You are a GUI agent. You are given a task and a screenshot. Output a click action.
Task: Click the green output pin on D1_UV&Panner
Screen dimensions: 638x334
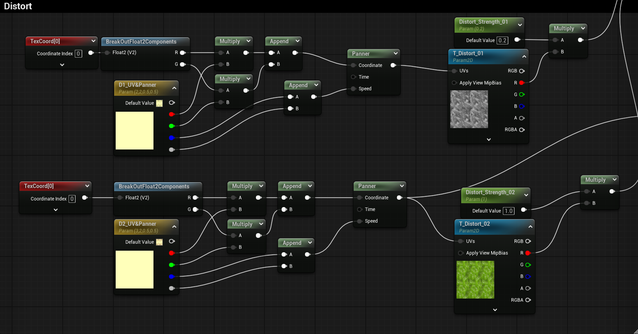pos(171,126)
